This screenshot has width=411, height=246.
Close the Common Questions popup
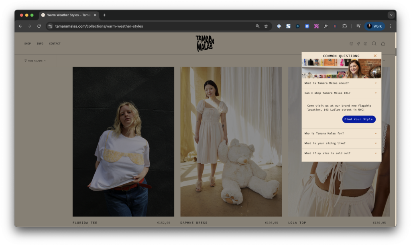[375, 56]
